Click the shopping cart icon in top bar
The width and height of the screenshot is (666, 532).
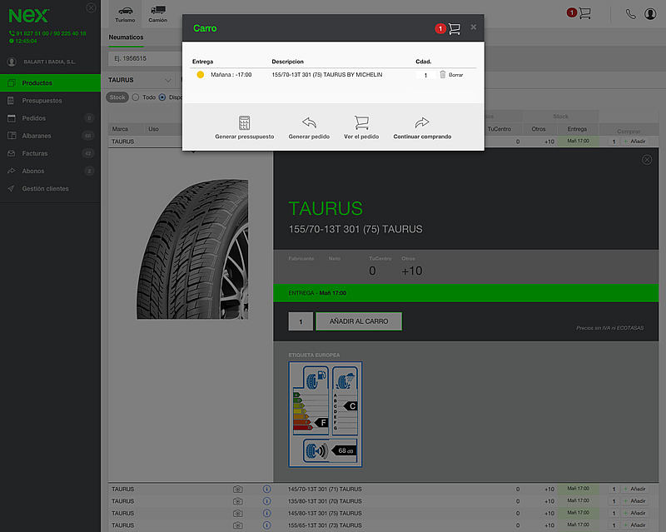(584, 13)
